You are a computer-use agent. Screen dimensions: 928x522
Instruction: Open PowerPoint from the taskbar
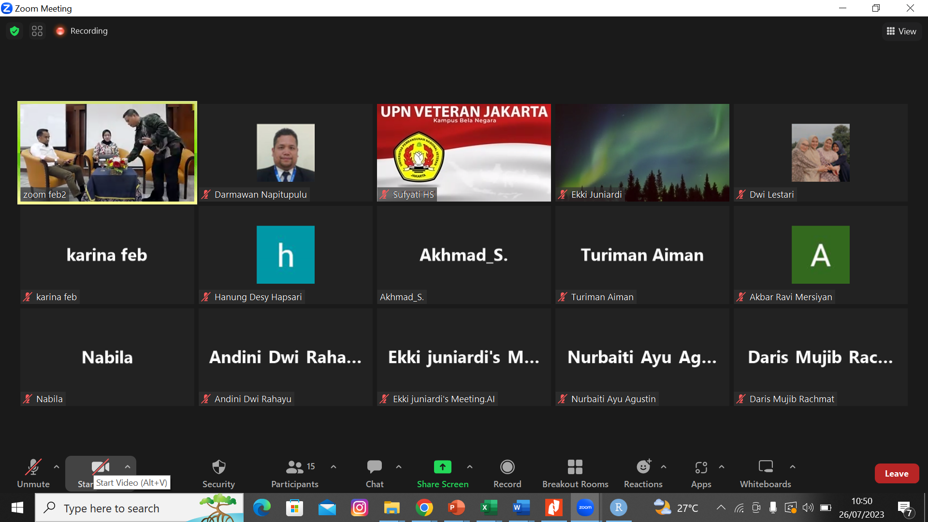pos(457,507)
